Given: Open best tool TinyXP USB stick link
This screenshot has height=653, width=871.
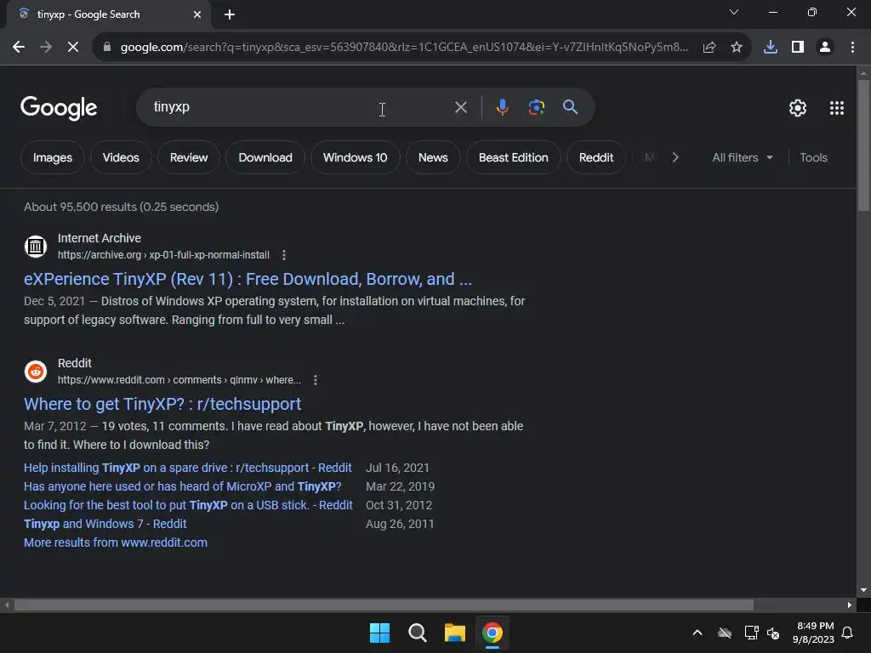Looking at the screenshot, I should click(x=188, y=505).
